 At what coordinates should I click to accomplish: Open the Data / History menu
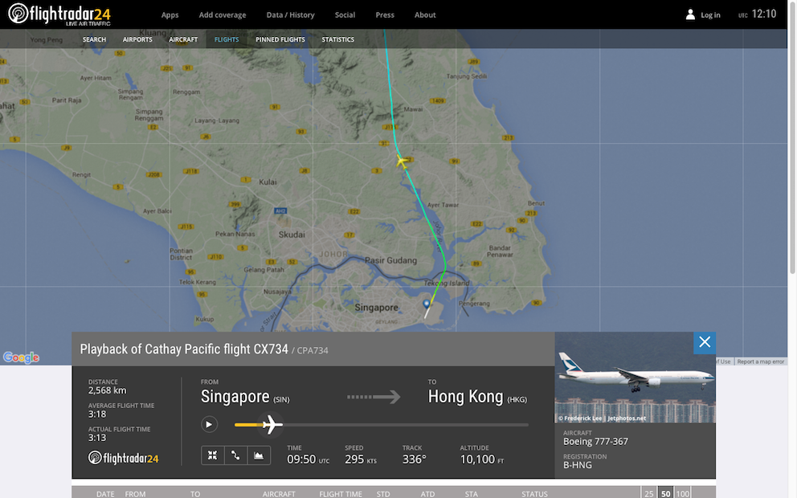290,14
